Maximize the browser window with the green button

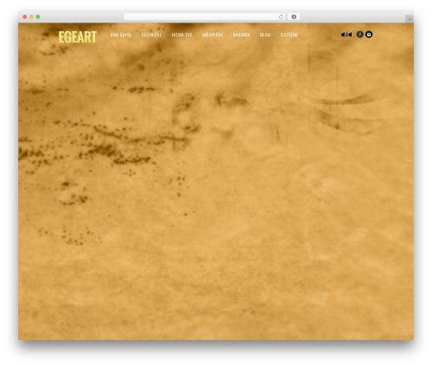click(x=38, y=16)
